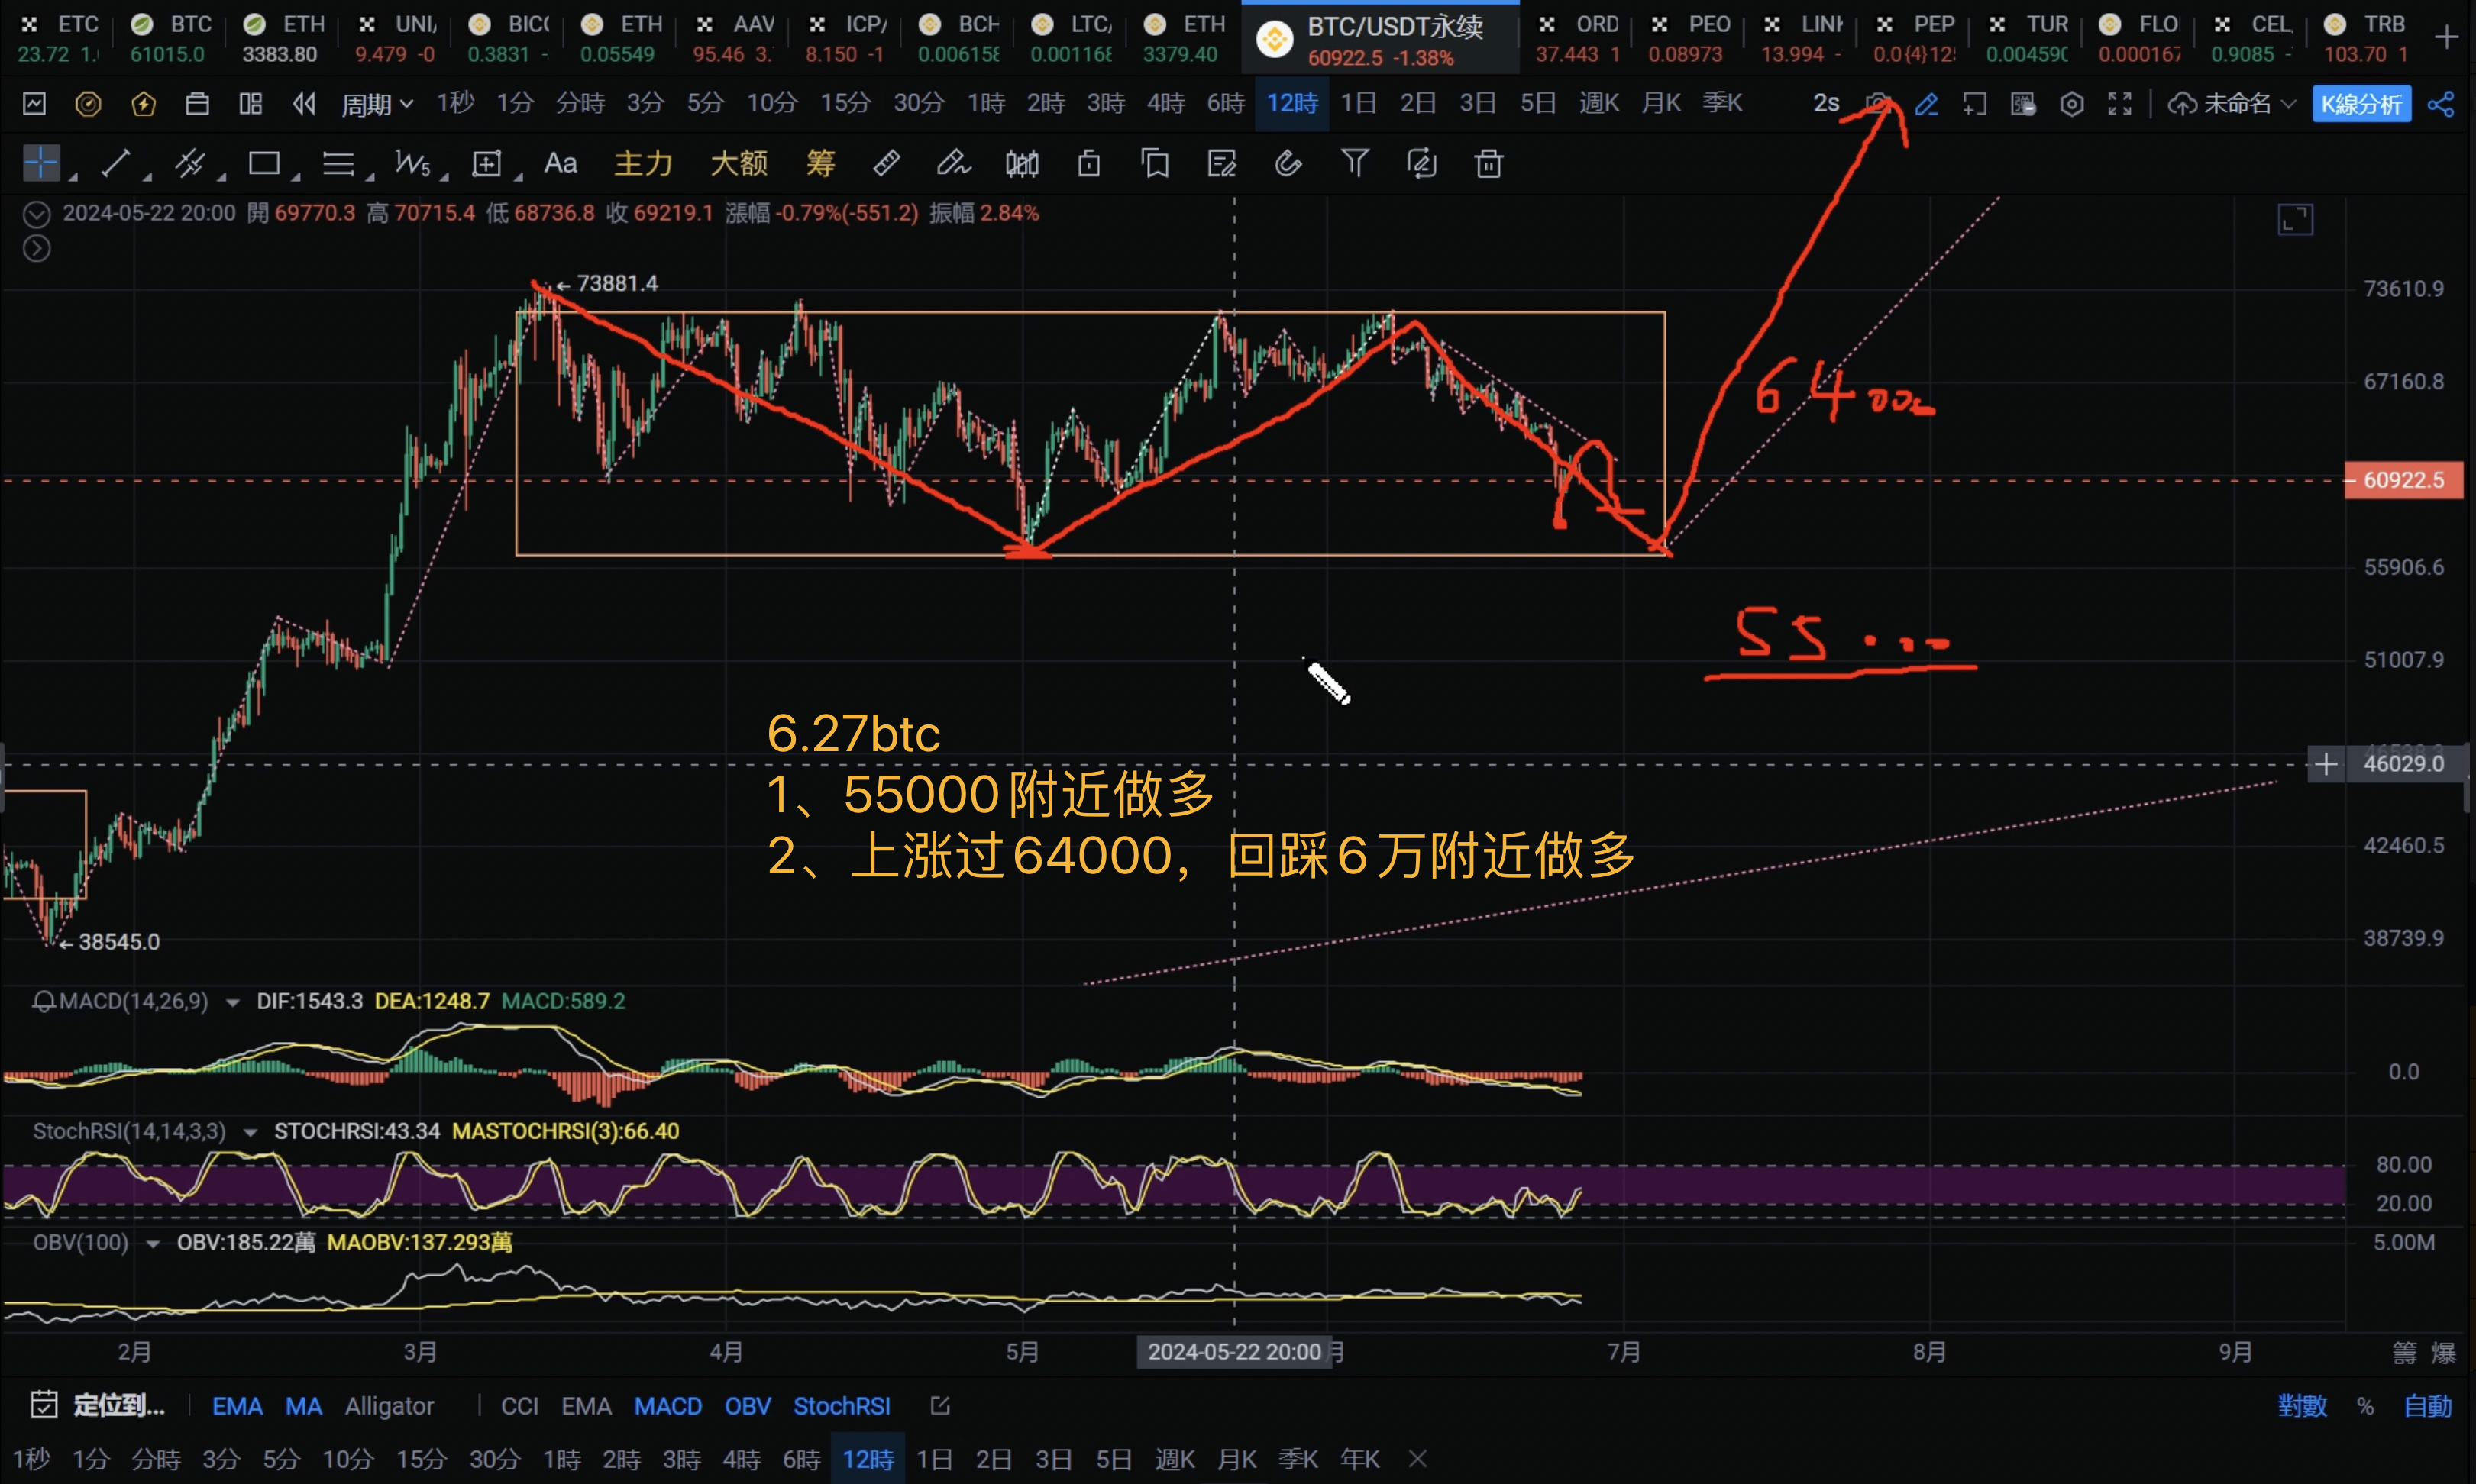Click the K線分析 button
Screen dimensions: 2476x1484
[2361, 103]
